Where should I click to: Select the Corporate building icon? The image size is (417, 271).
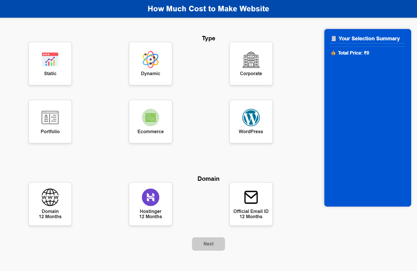251,59
